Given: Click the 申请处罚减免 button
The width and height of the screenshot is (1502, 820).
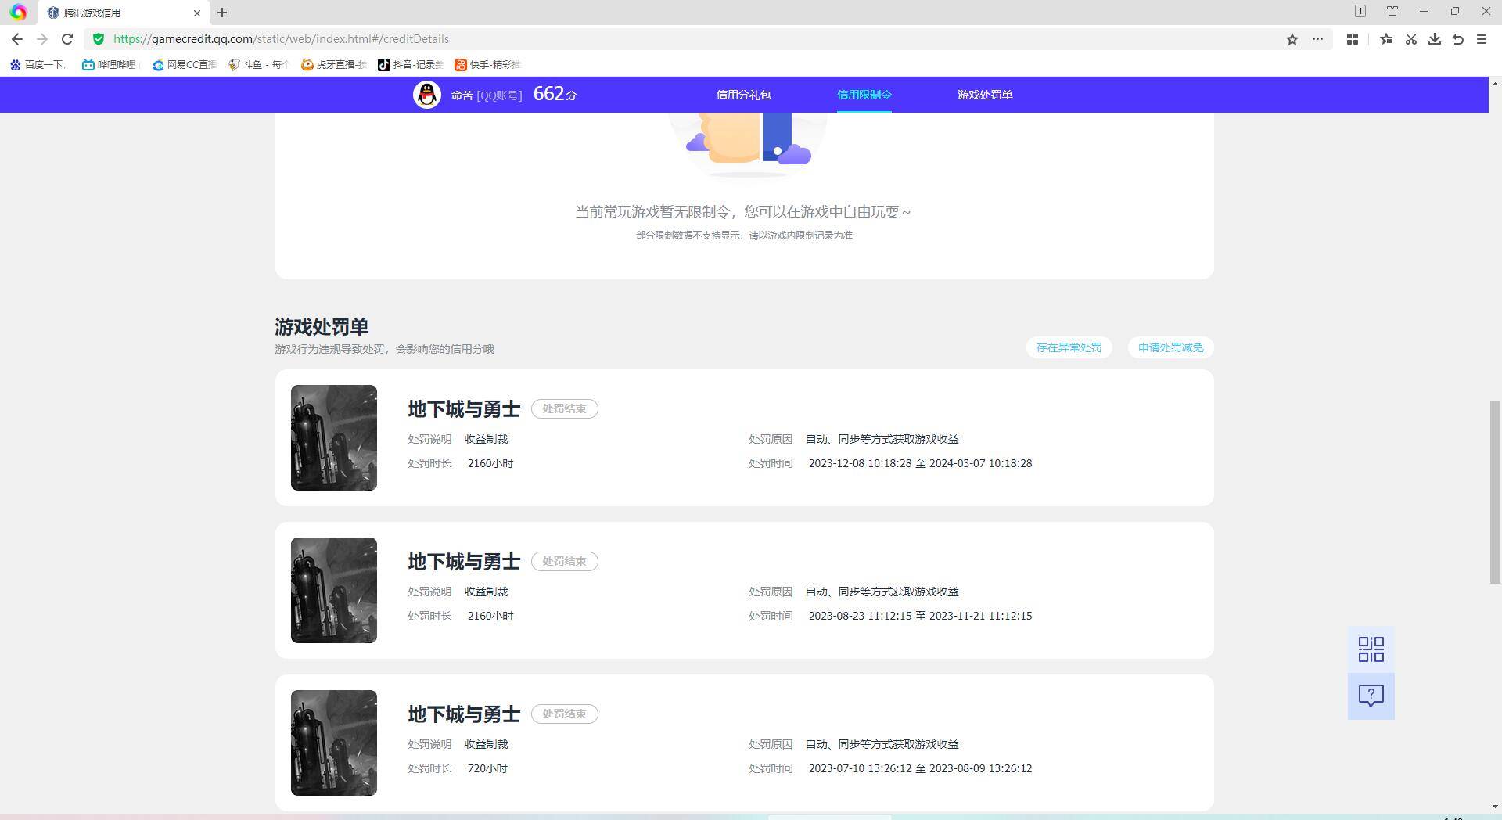Looking at the screenshot, I should point(1170,347).
